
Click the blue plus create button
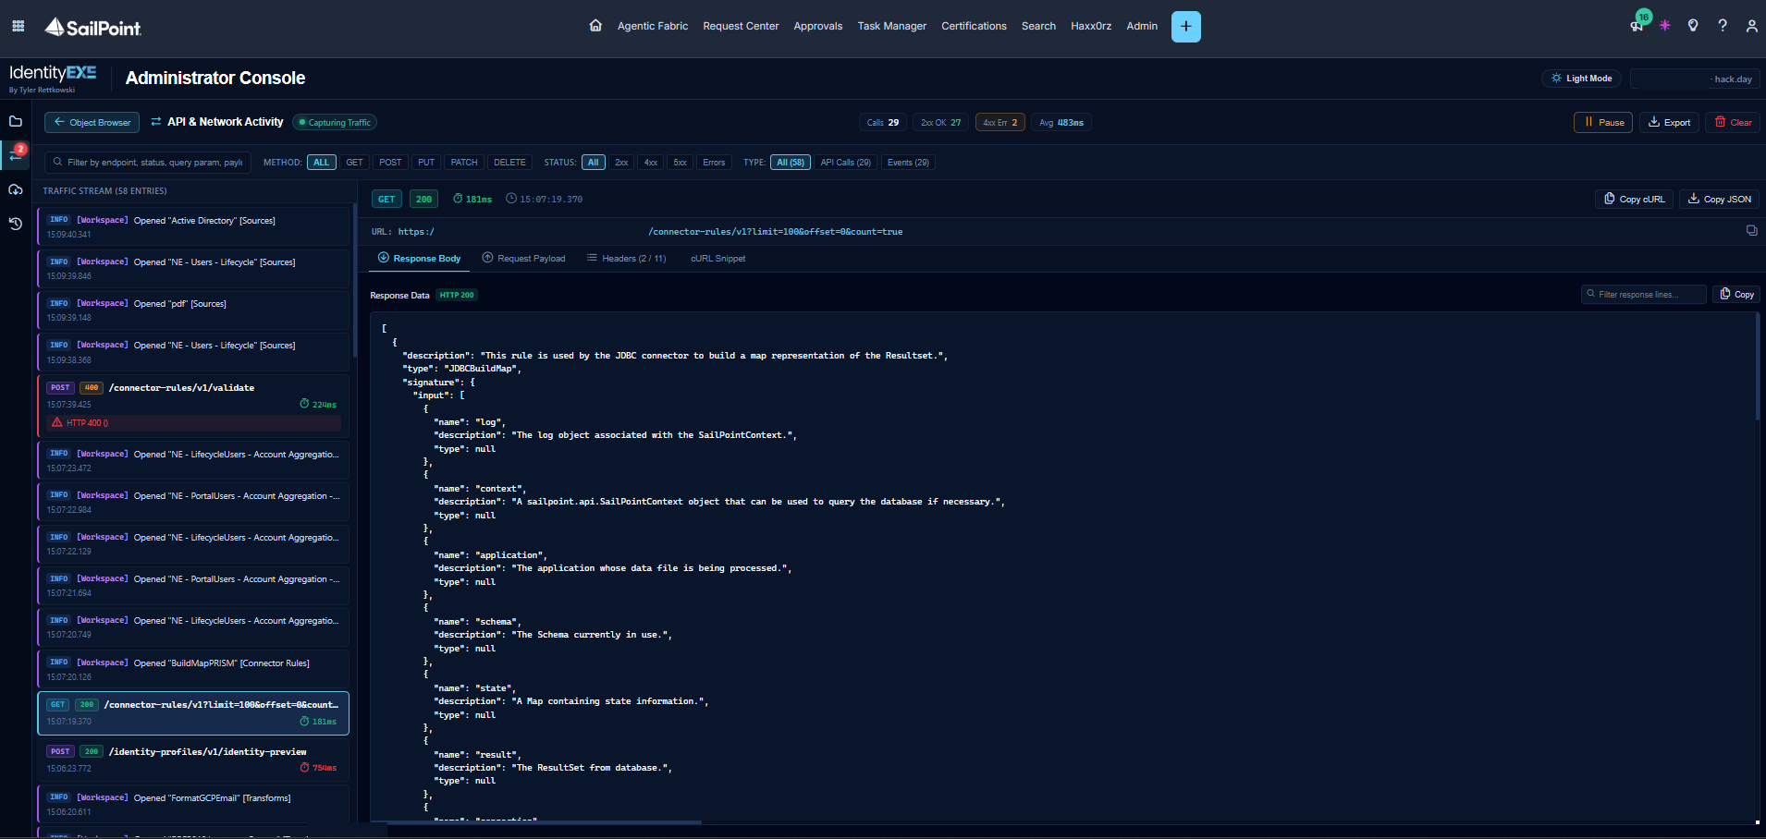pyautogui.click(x=1185, y=27)
